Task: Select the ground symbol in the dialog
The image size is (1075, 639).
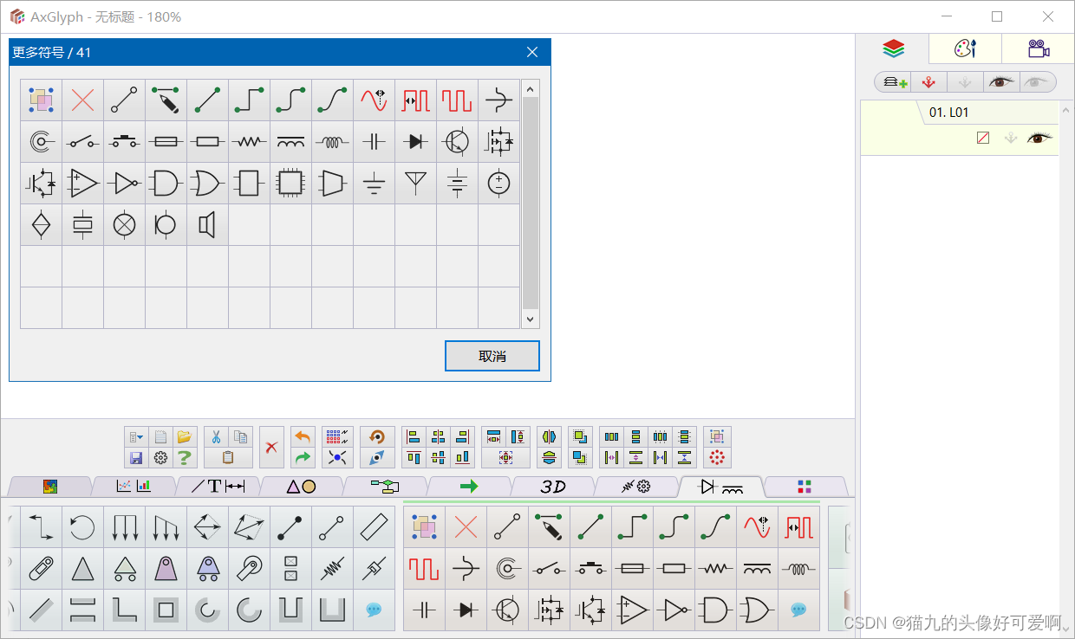Action: [374, 183]
